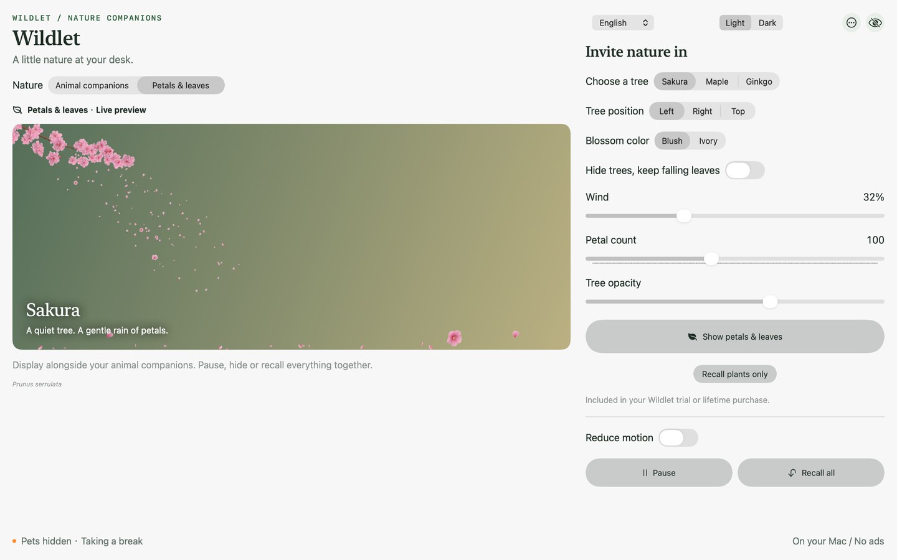Set tree position to Right
Screen dimensions: 897x560
(702, 111)
